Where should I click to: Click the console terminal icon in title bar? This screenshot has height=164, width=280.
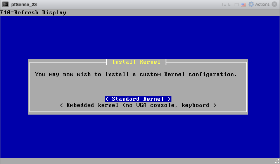(5, 4)
